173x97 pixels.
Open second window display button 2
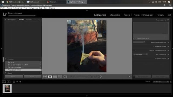(x=9, y=82)
